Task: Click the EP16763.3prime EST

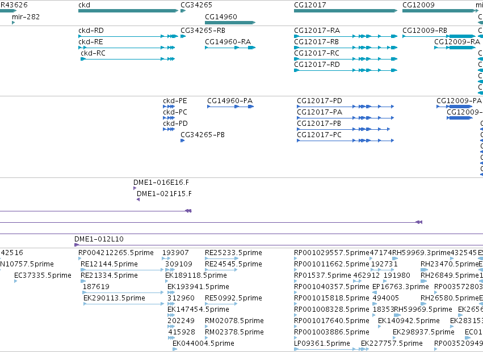Action: point(375,292)
